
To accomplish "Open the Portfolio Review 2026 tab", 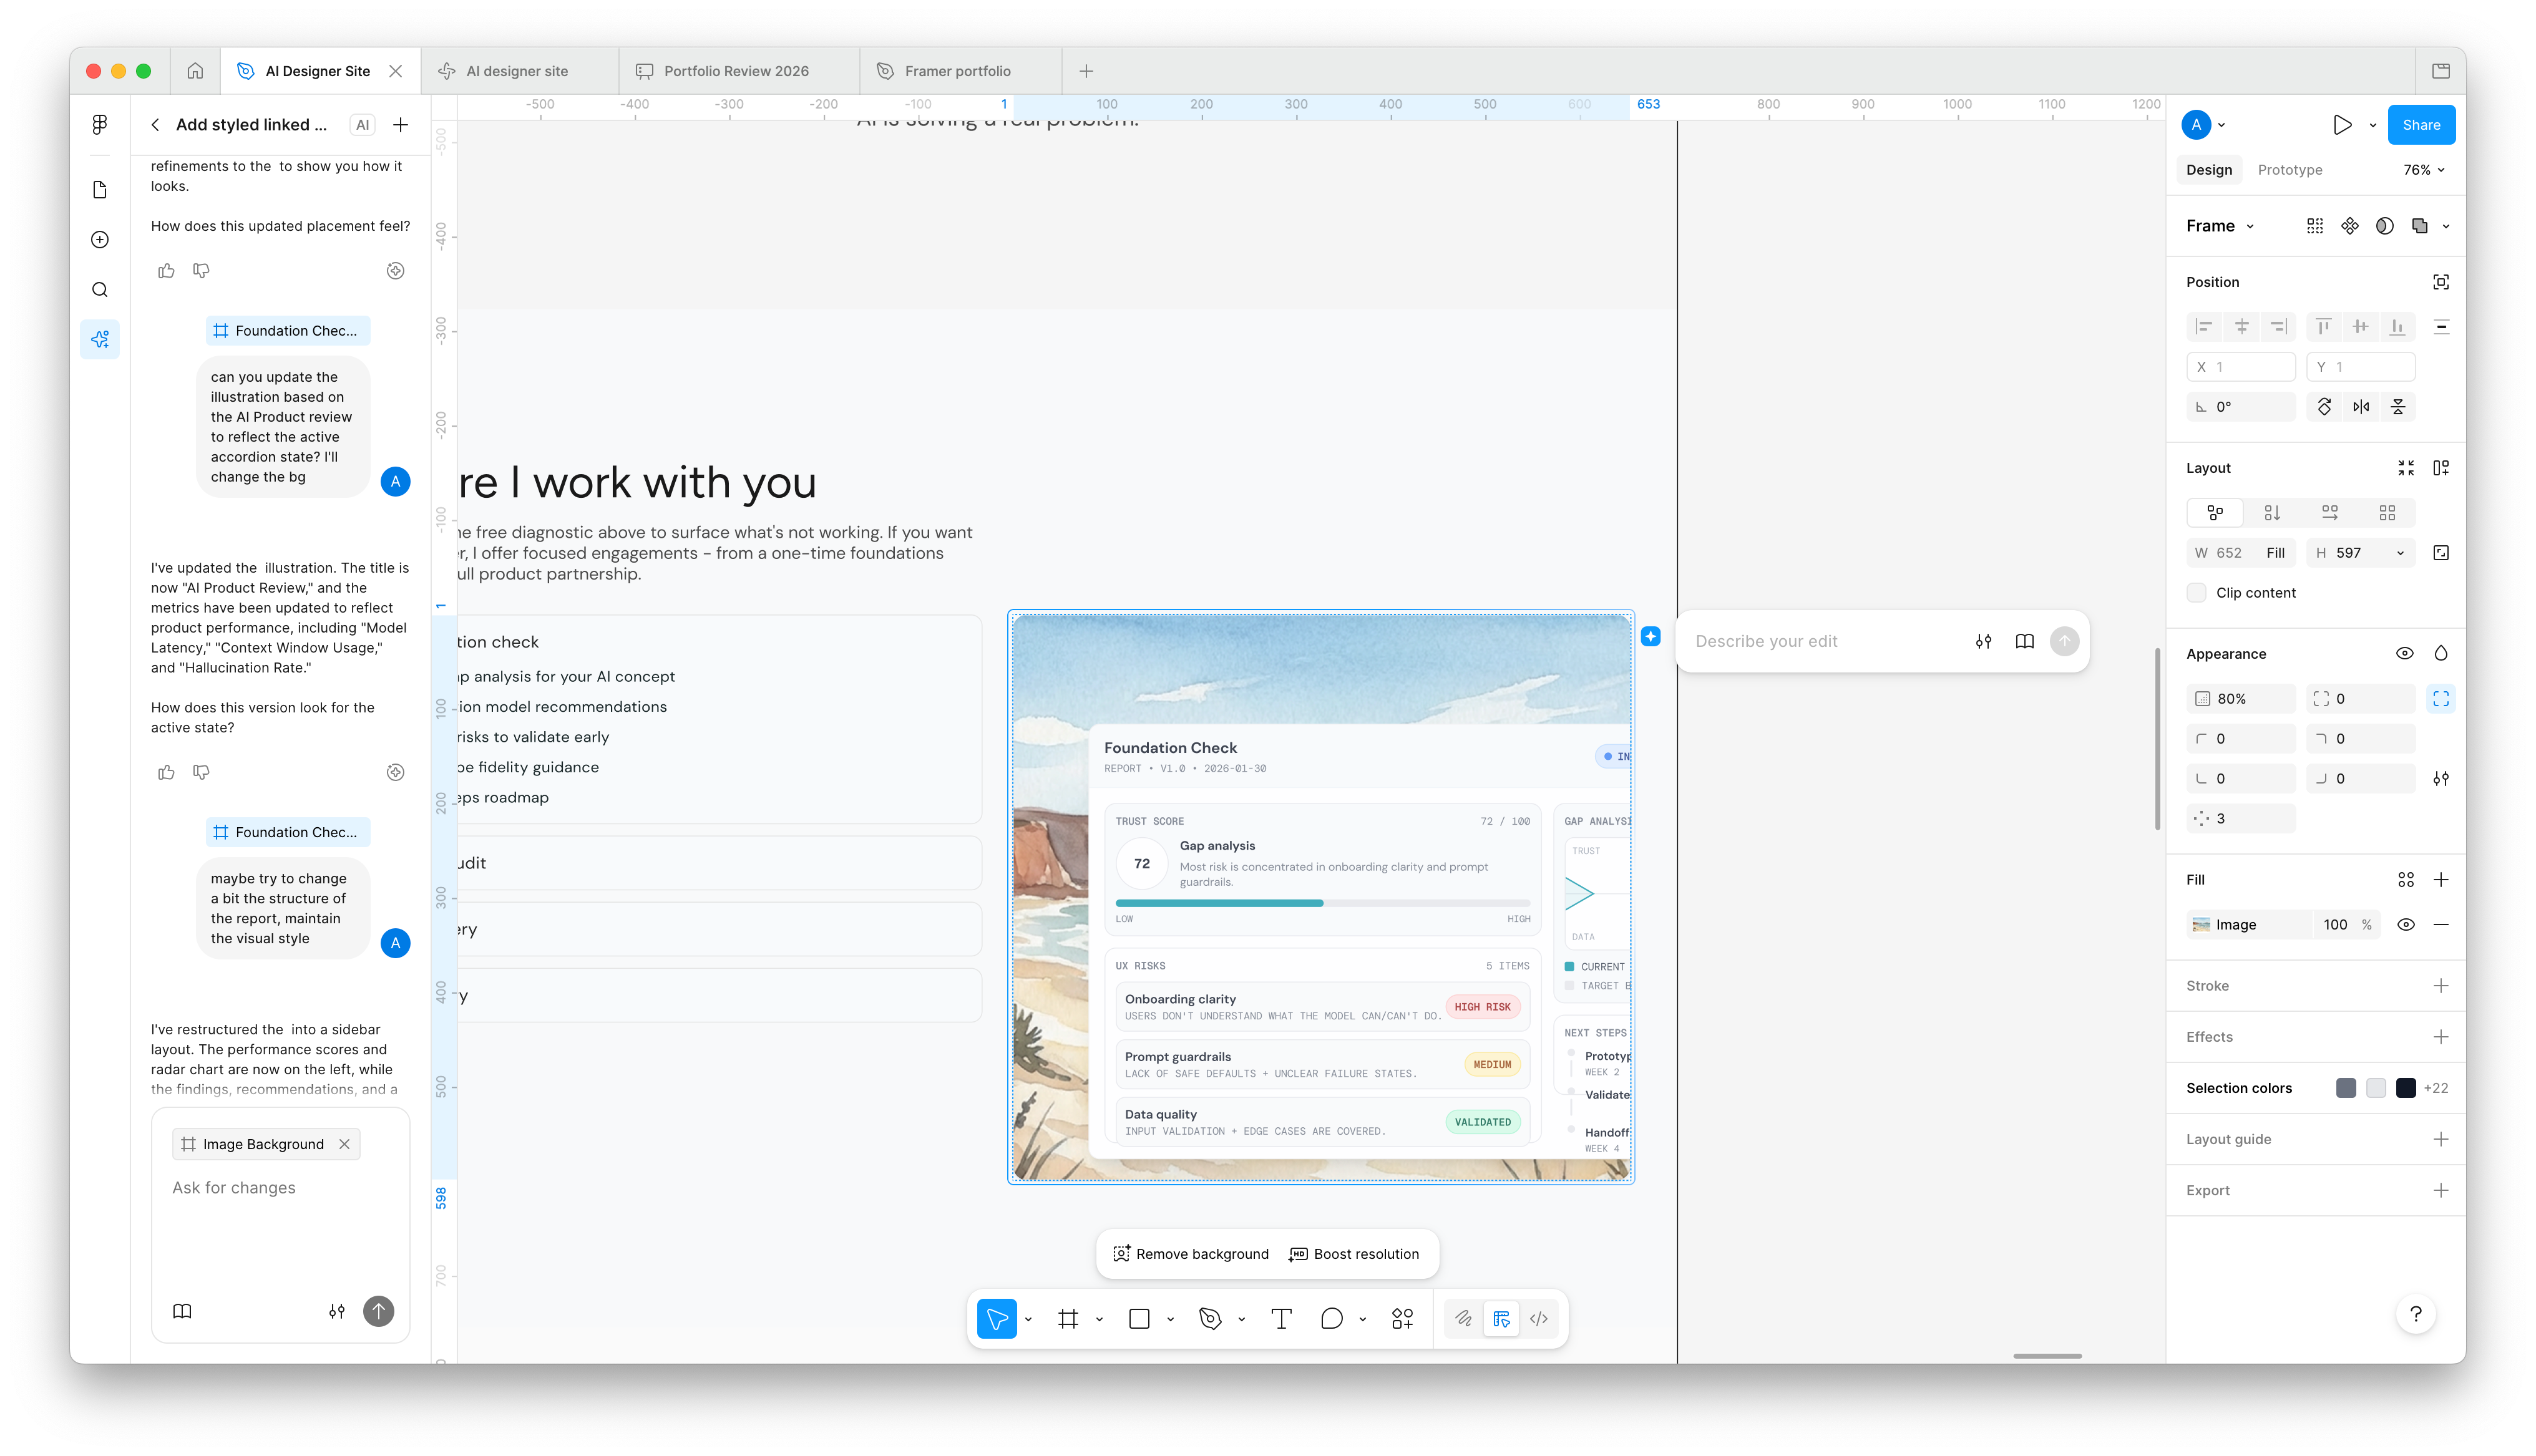I will 736,71.
